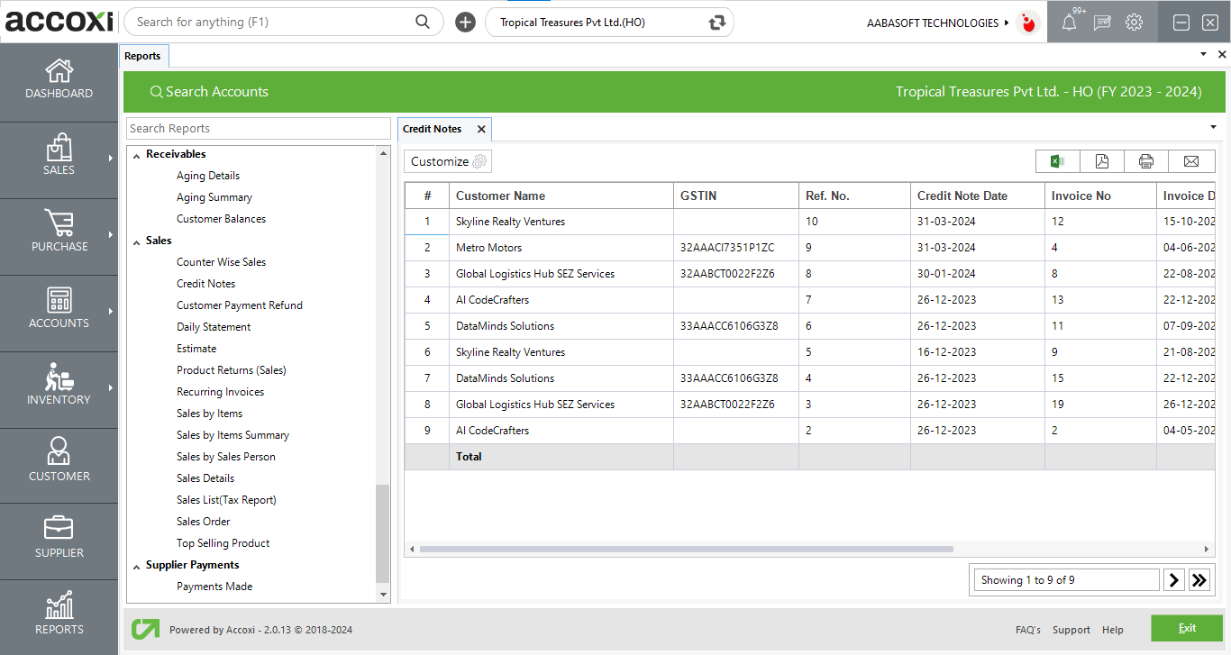The width and height of the screenshot is (1231, 655).
Task: Click the plus quick-add icon
Action: tap(465, 23)
